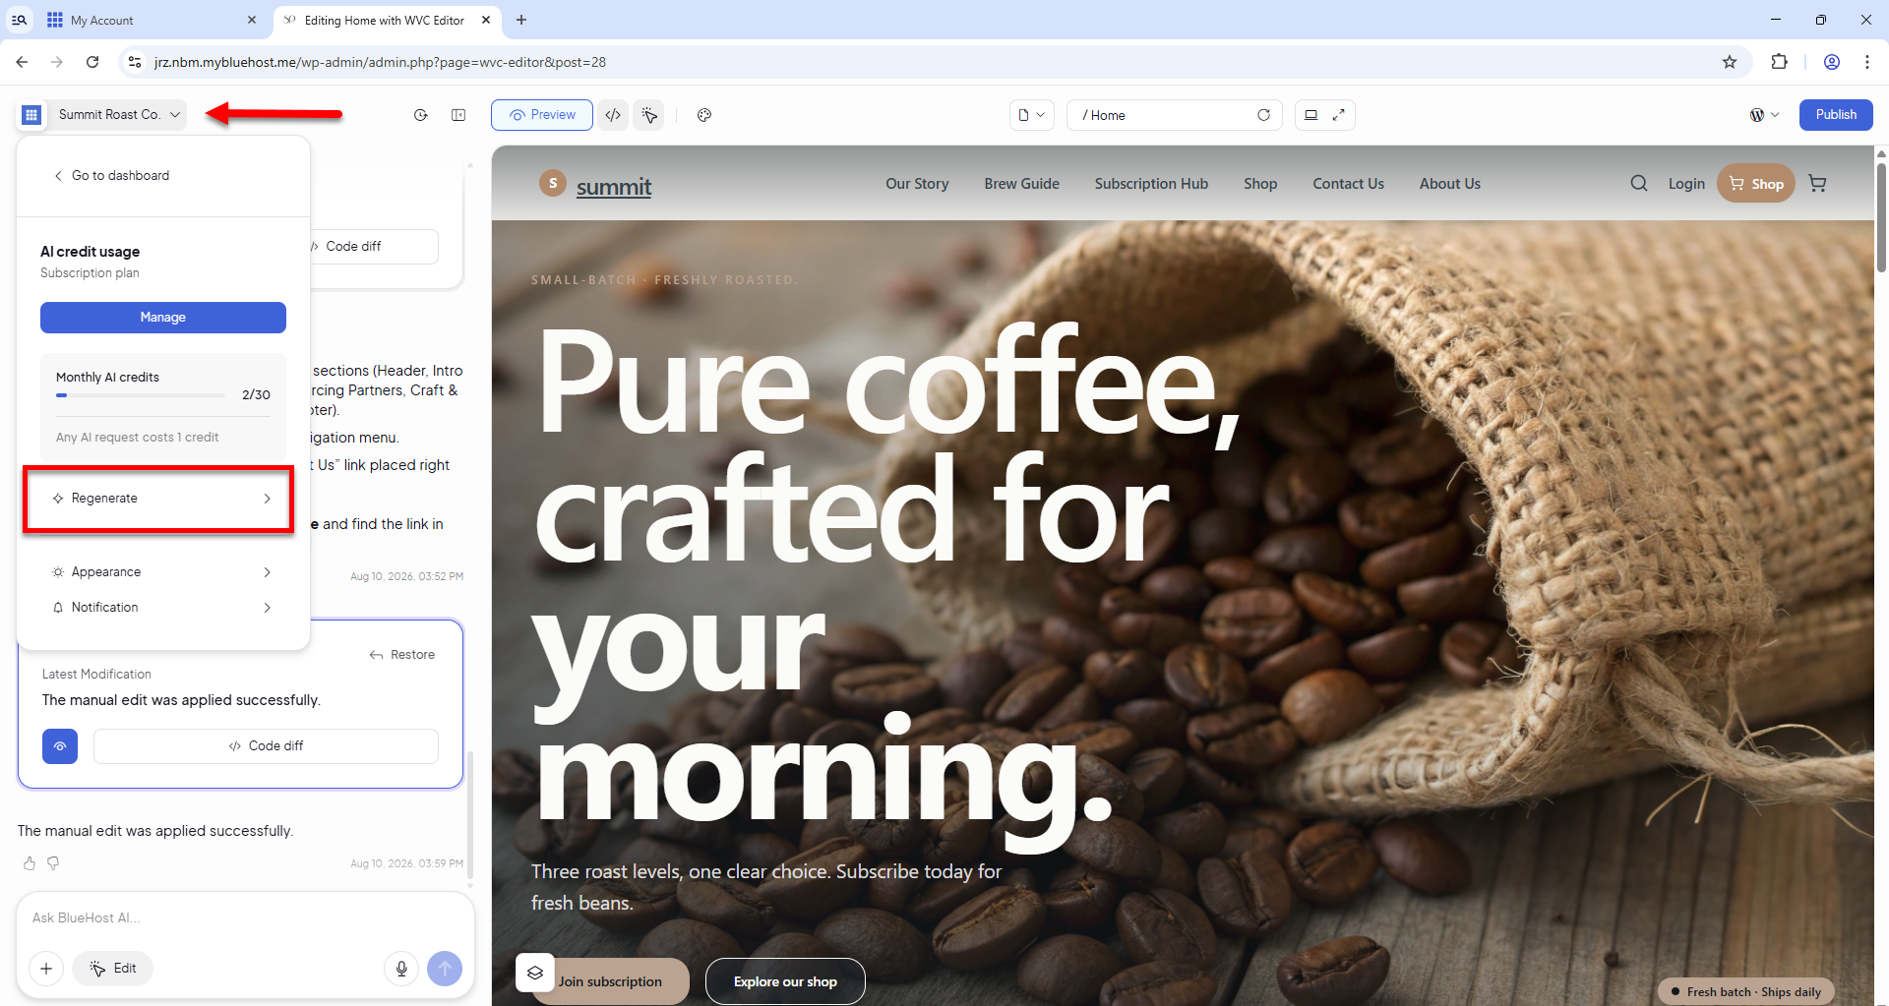The width and height of the screenshot is (1889, 1006).
Task: Open browser extensions puzzle icon
Action: tap(1779, 62)
